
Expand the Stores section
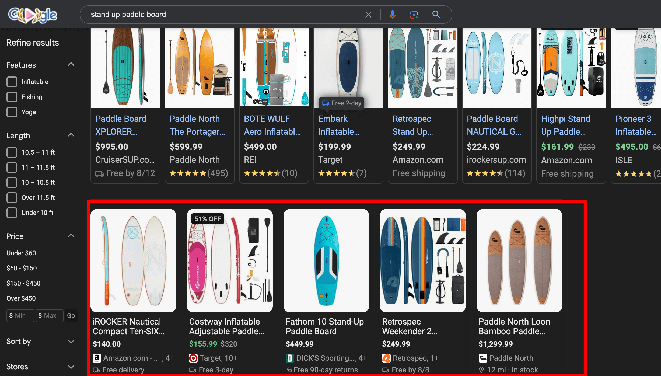click(x=71, y=366)
